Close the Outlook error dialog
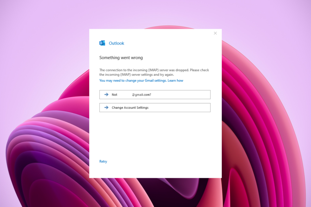This screenshot has height=207, width=311. point(215,33)
